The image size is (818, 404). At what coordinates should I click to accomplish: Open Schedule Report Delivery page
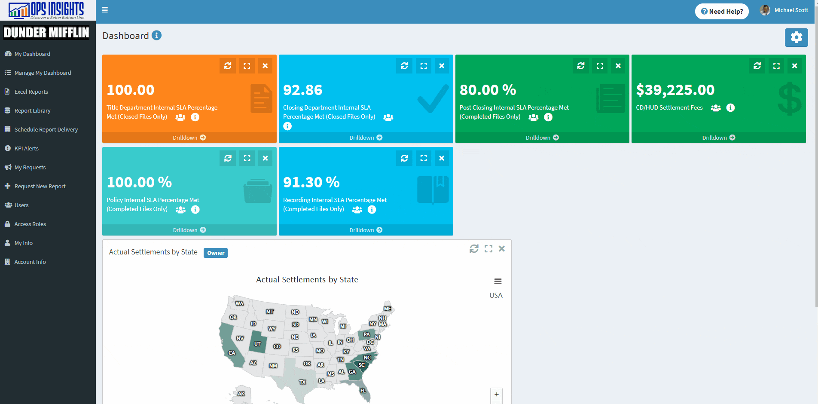[x=46, y=129]
